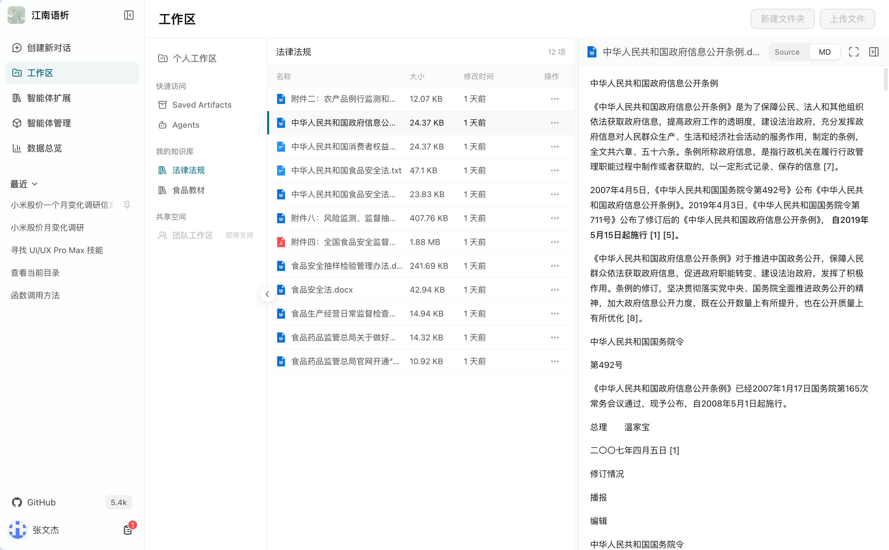Collapse the 最近 conversations list
Screen dimensions: 889x550
24,184
